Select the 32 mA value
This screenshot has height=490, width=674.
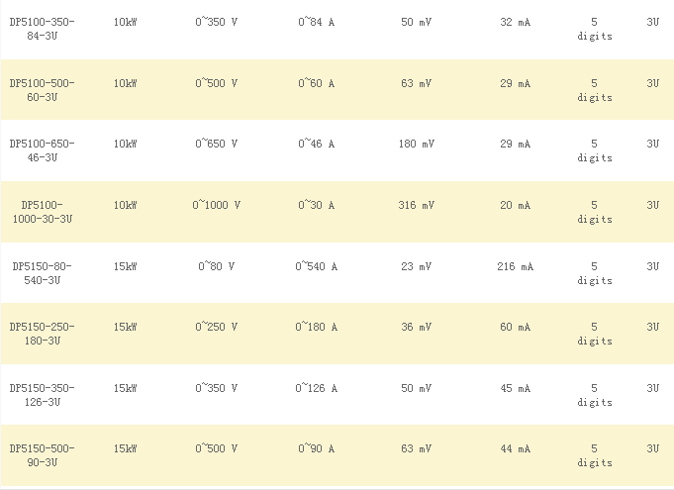pyautogui.click(x=515, y=22)
